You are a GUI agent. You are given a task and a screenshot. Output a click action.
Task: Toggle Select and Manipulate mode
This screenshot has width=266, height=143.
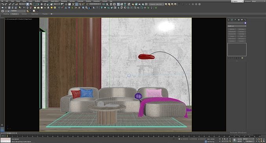[x=66, y=4]
